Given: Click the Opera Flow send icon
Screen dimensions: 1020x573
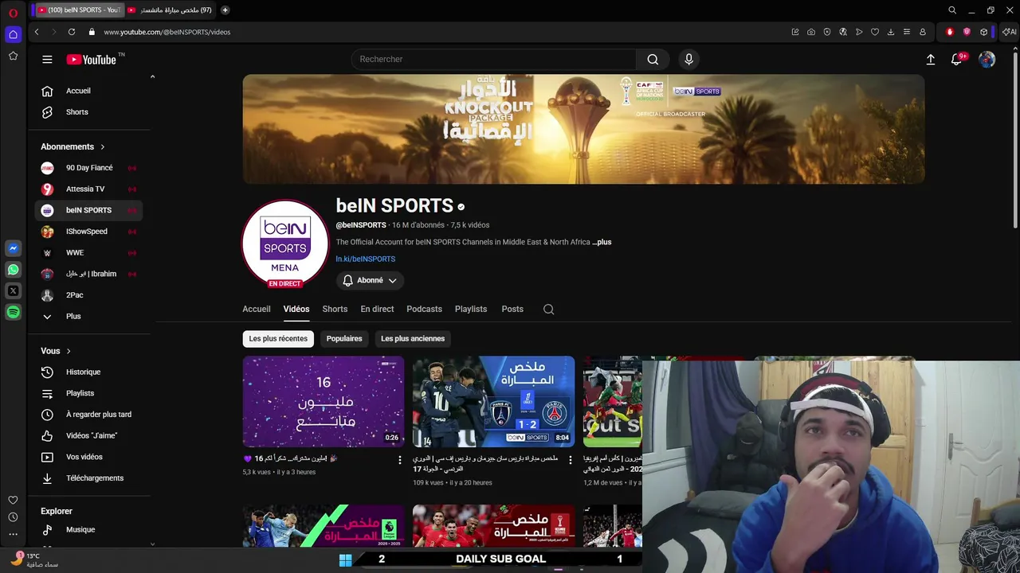Looking at the screenshot, I should [x=859, y=32].
